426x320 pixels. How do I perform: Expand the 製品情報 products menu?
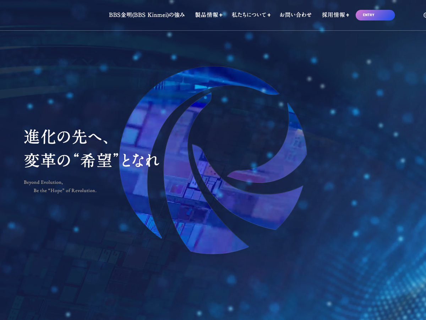[206, 15]
